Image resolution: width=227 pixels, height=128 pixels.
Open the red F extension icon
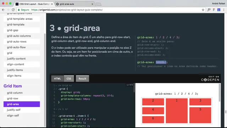(214, 10)
